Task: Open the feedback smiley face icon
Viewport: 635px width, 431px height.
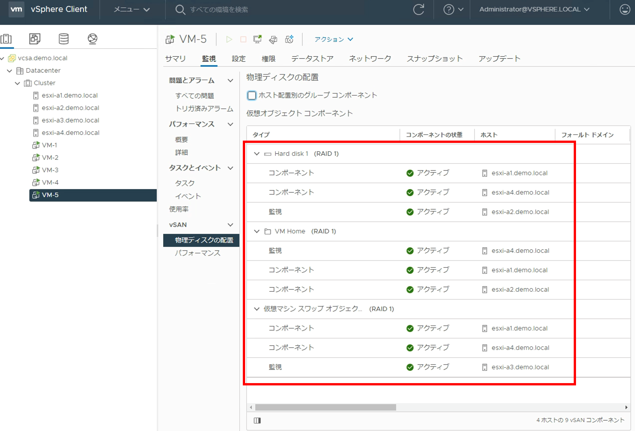Action: point(625,10)
